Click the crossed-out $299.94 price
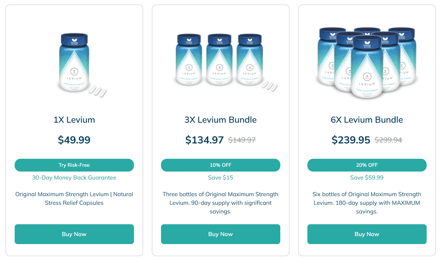The width and height of the screenshot is (441, 261). [x=388, y=140]
